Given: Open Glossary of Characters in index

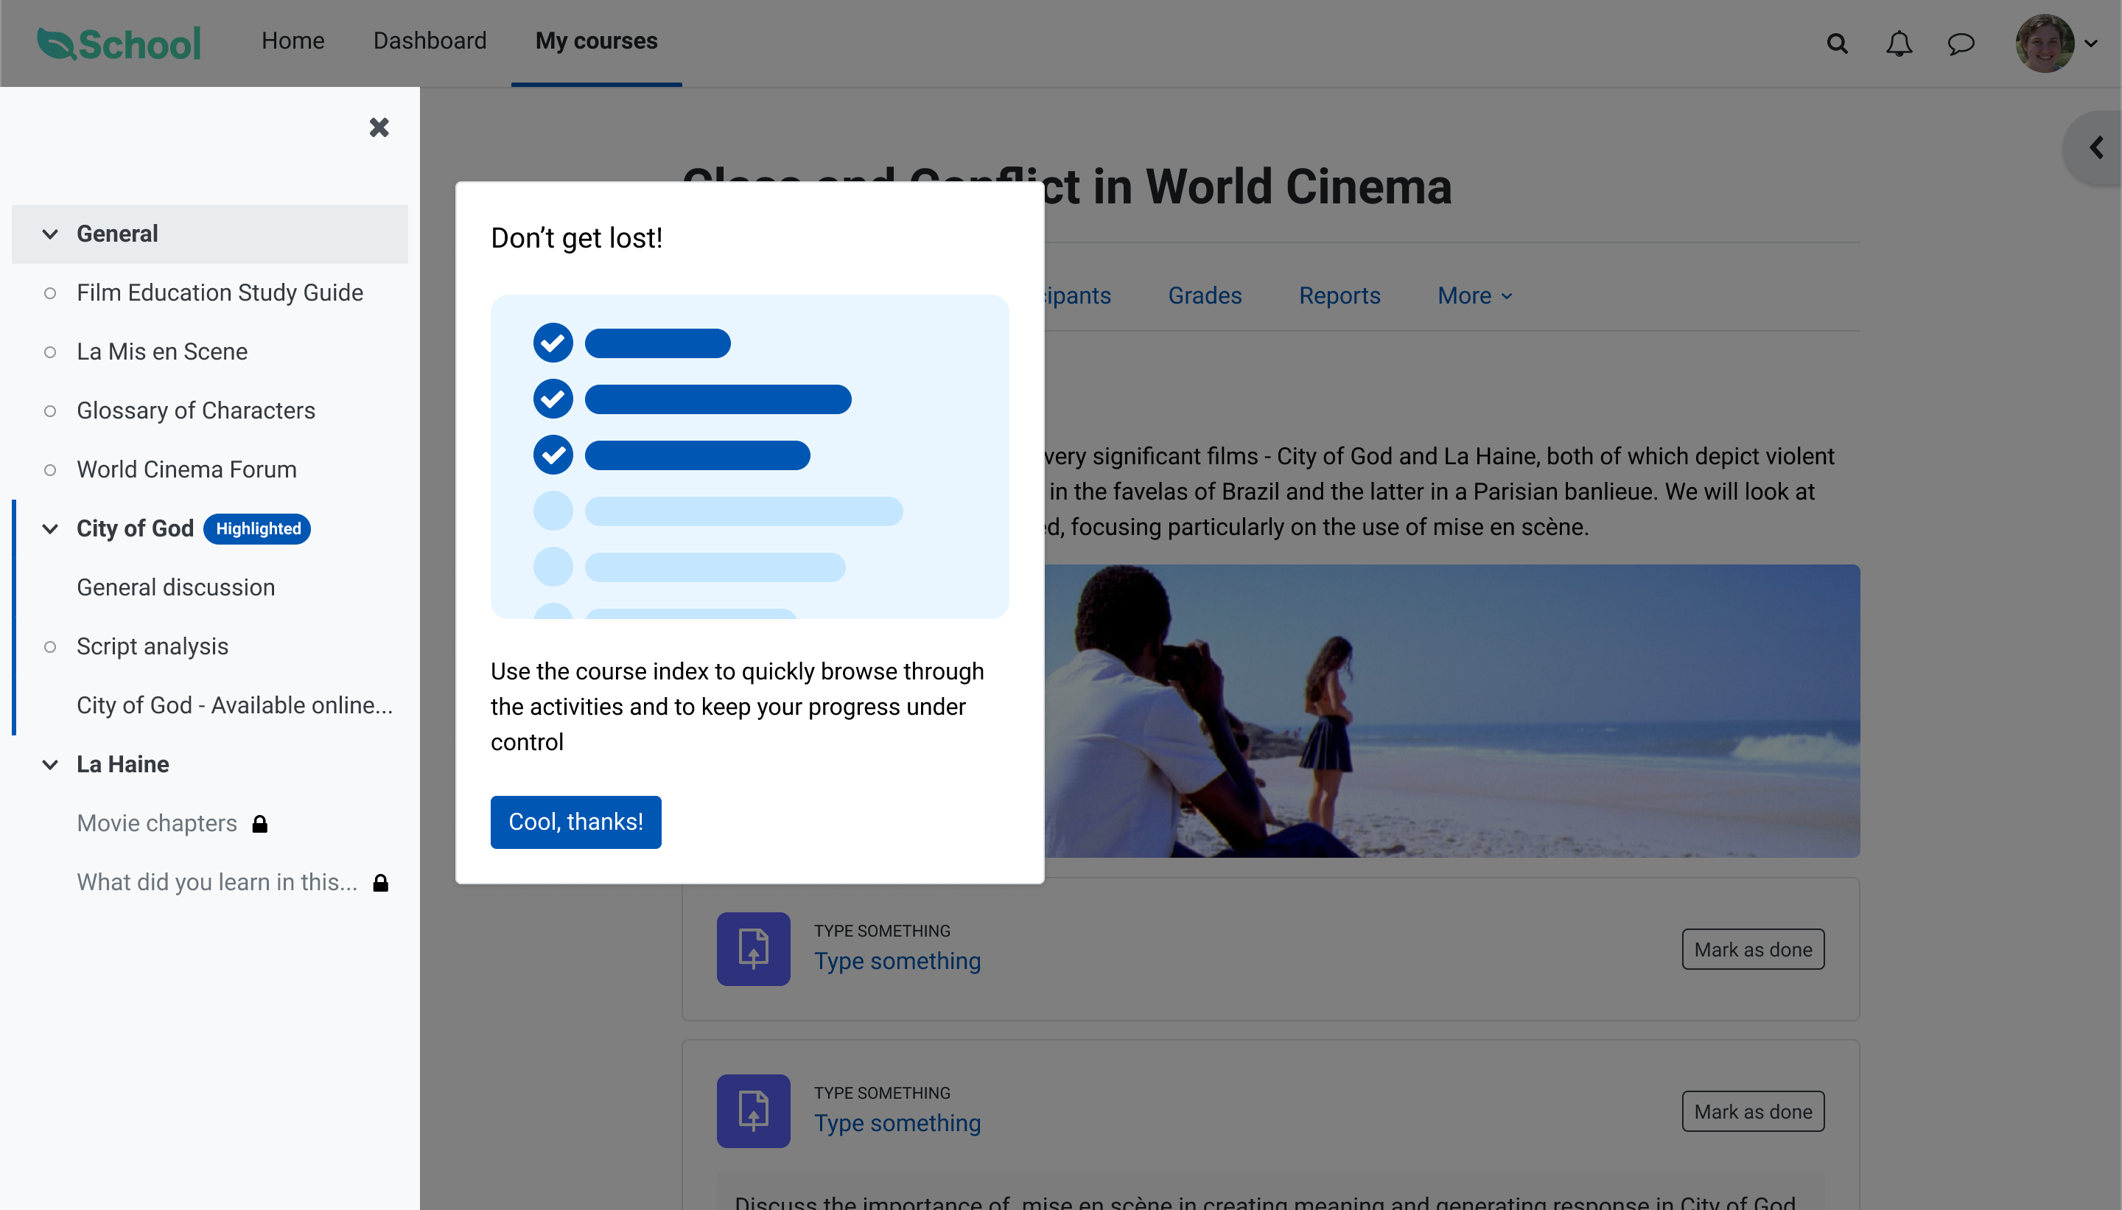Looking at the screenshot, I should [x=196, y=410].
